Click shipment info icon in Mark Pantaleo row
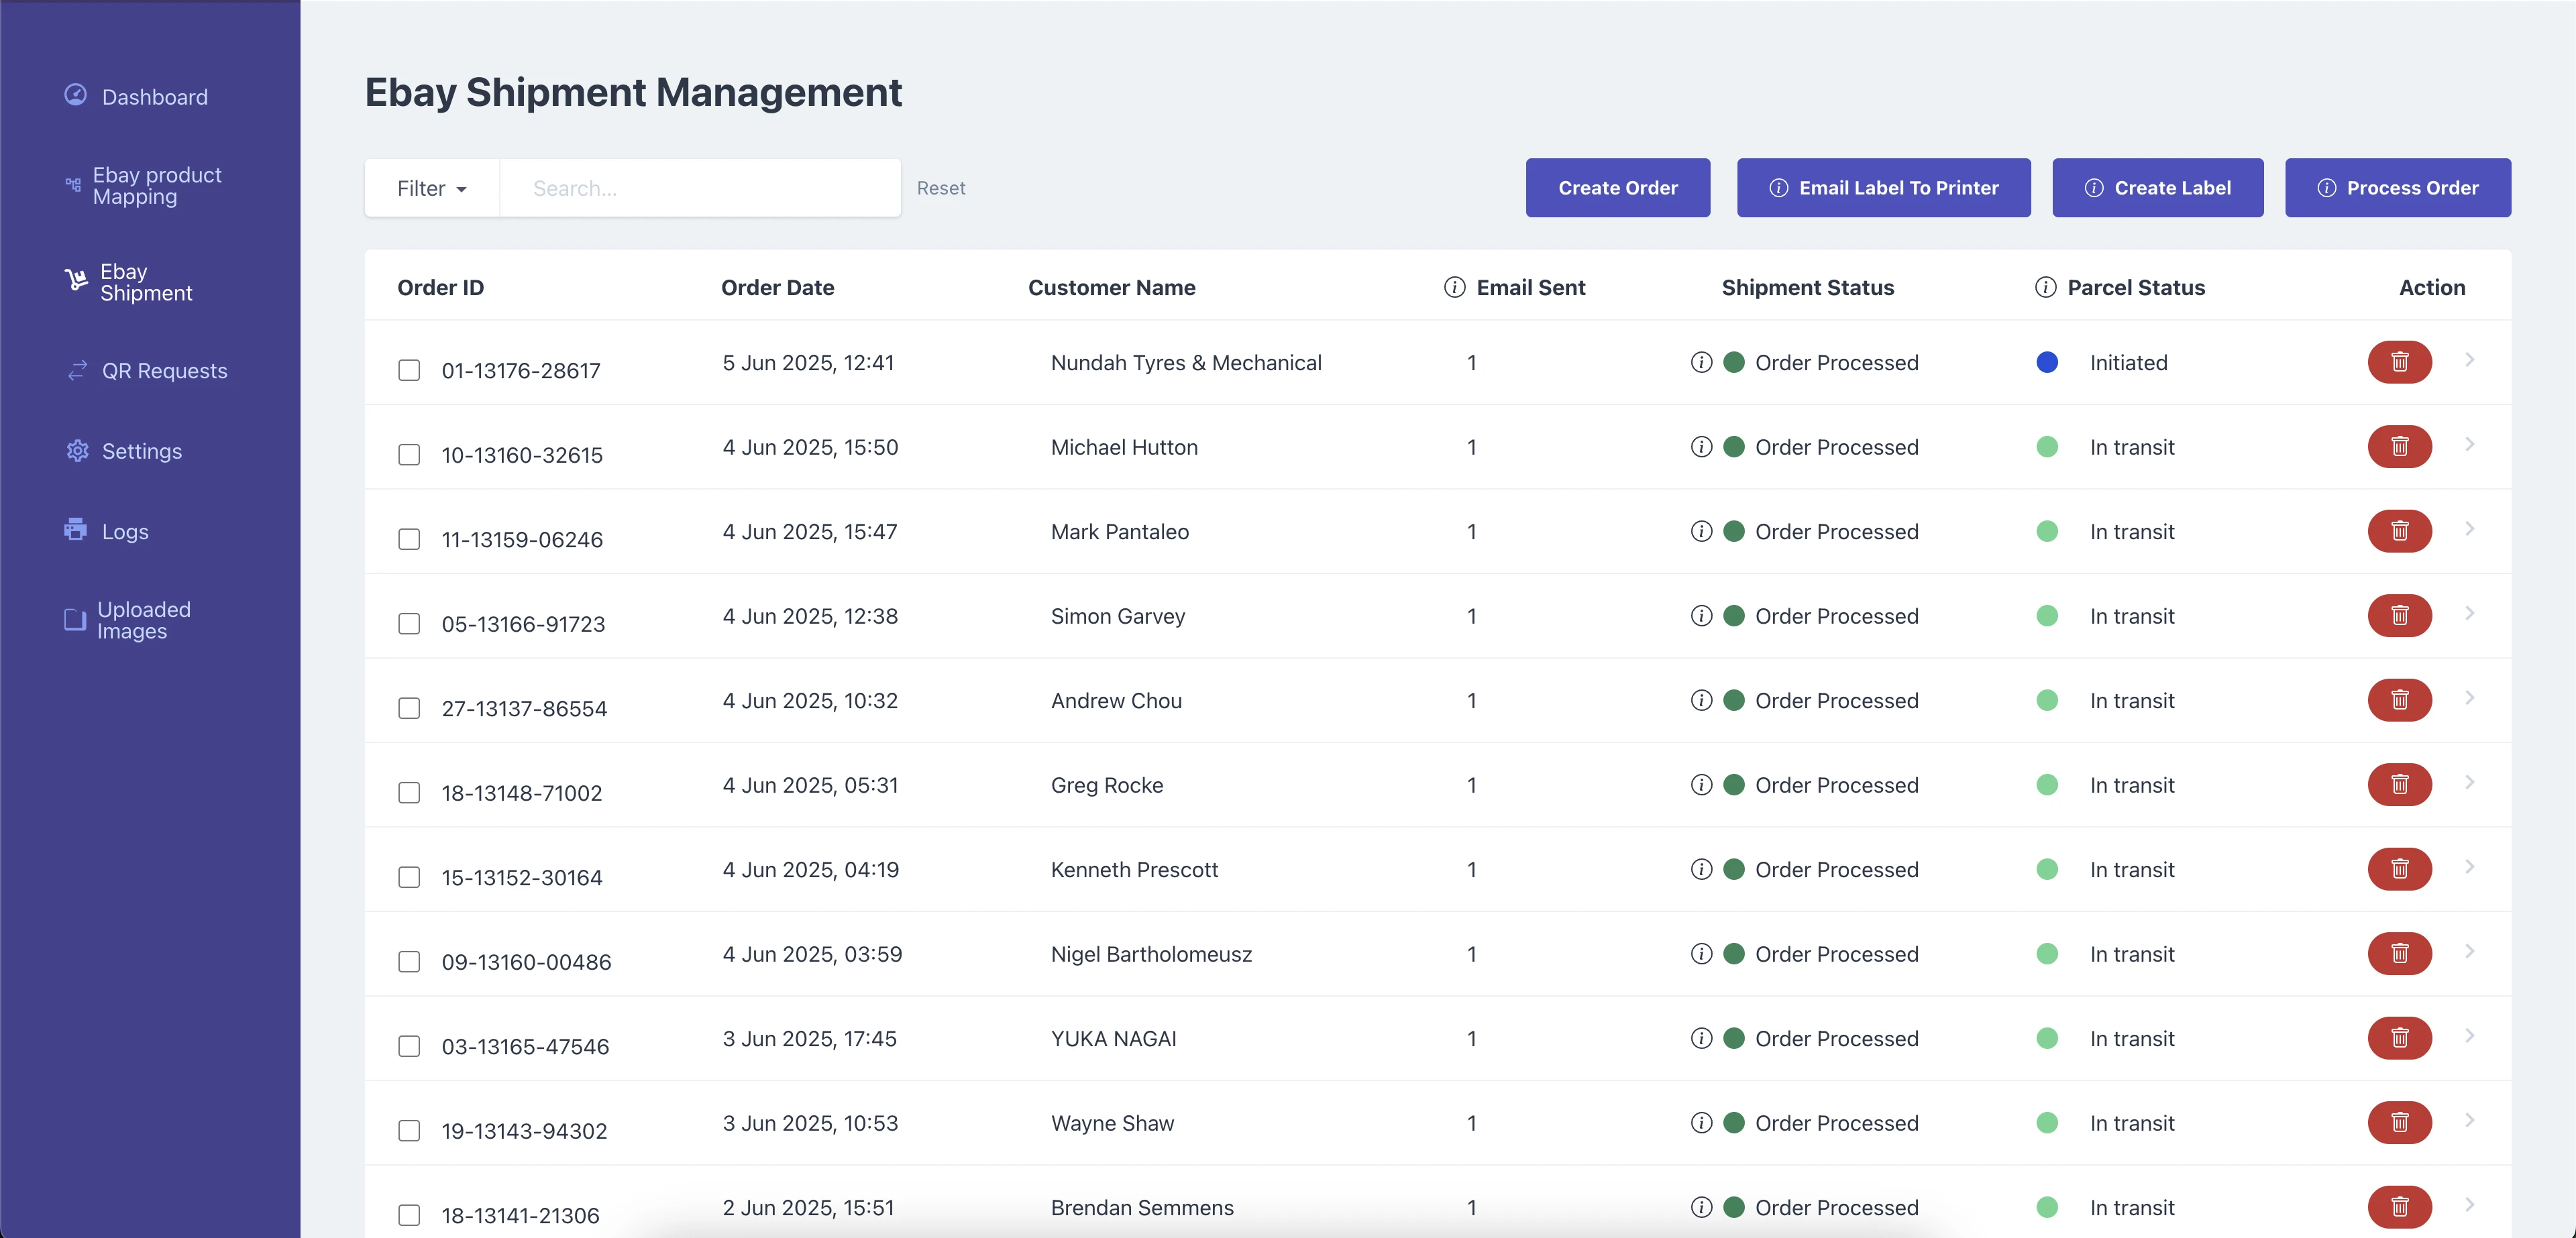This screenshot has height=1238, width=2576. click(x=1701, y=531)
